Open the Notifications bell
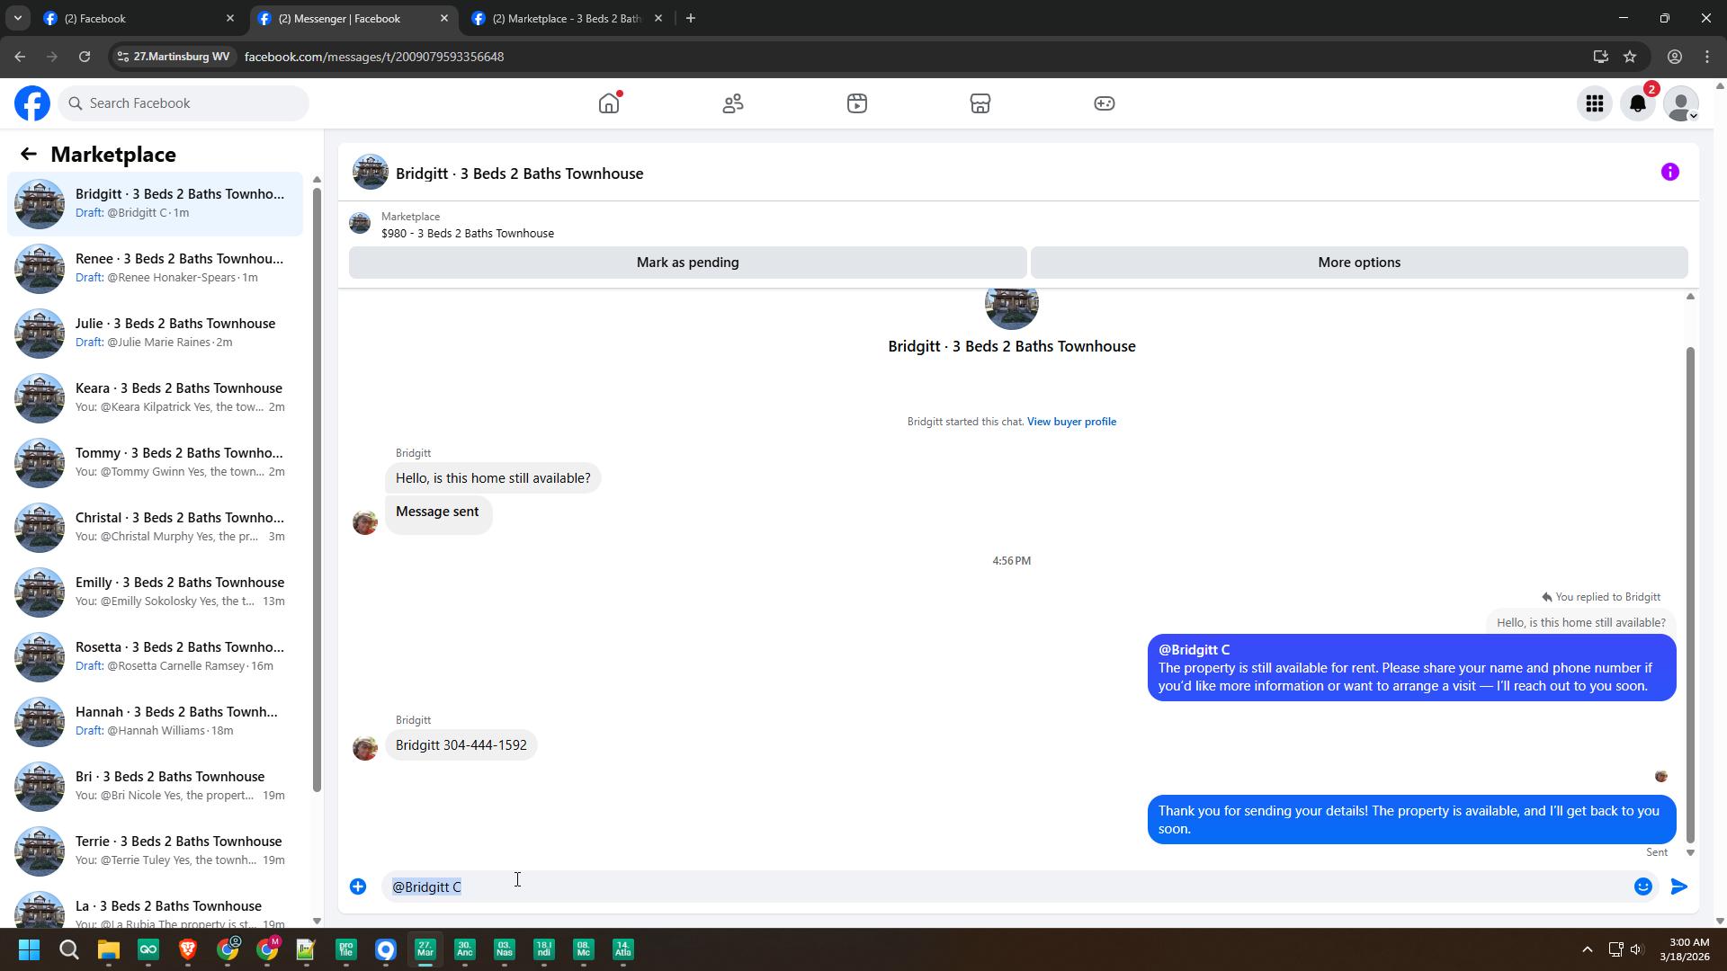This screenshot has height=971, width=1727. [1638, 103]
